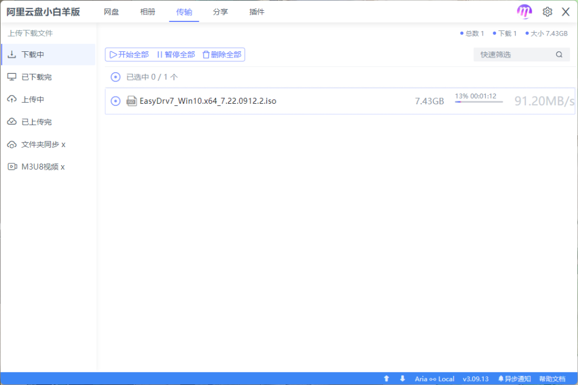
Task: Open the 插件 tab
Action: coord(257,12)
